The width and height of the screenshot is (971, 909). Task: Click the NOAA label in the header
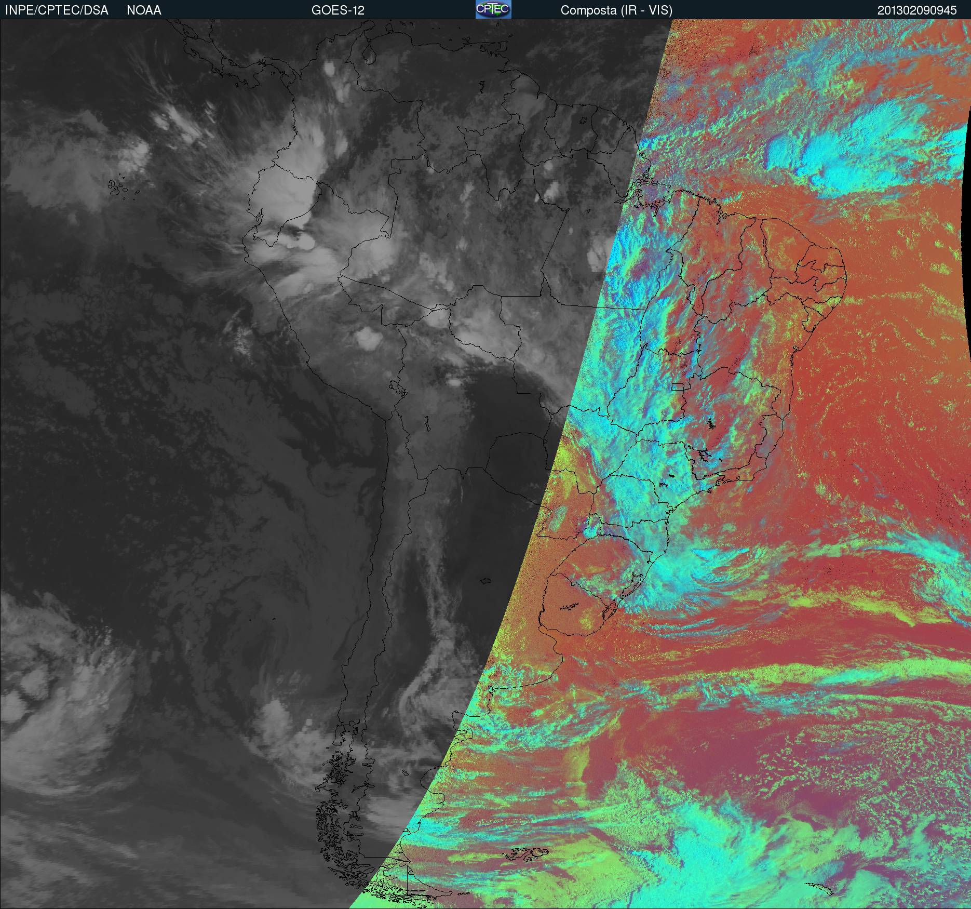tap(144, 10)
